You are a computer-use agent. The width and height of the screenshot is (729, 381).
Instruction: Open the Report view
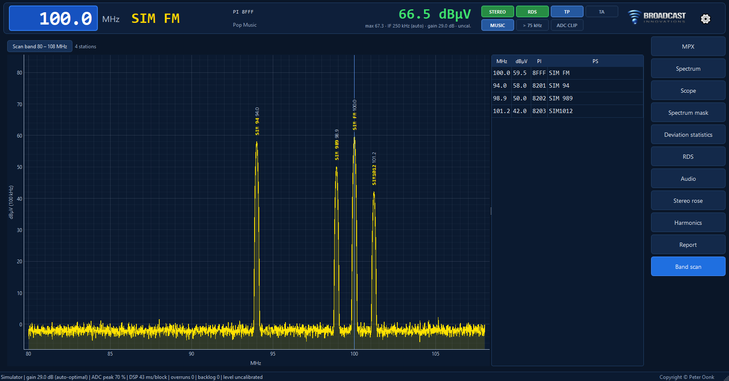click(688, 245)
